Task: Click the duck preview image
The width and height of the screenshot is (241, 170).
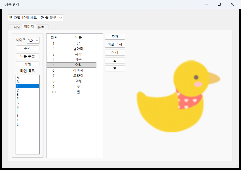Action: (178, 96)
